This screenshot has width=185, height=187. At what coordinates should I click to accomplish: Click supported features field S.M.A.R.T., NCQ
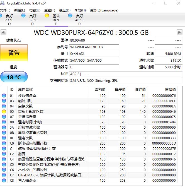pyautogui.click(x=126, y=81)
